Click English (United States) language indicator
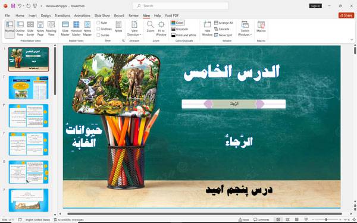Screen dimensions: 357x223 point(37,219)
